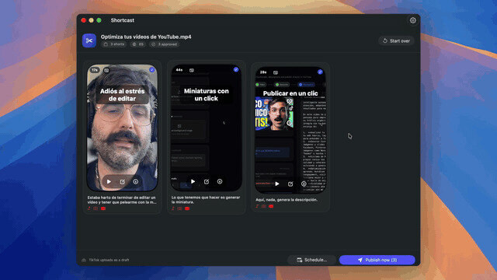Click captions icon on the 44s short
This screenshot has height=280, width=497.
[192, 70]
